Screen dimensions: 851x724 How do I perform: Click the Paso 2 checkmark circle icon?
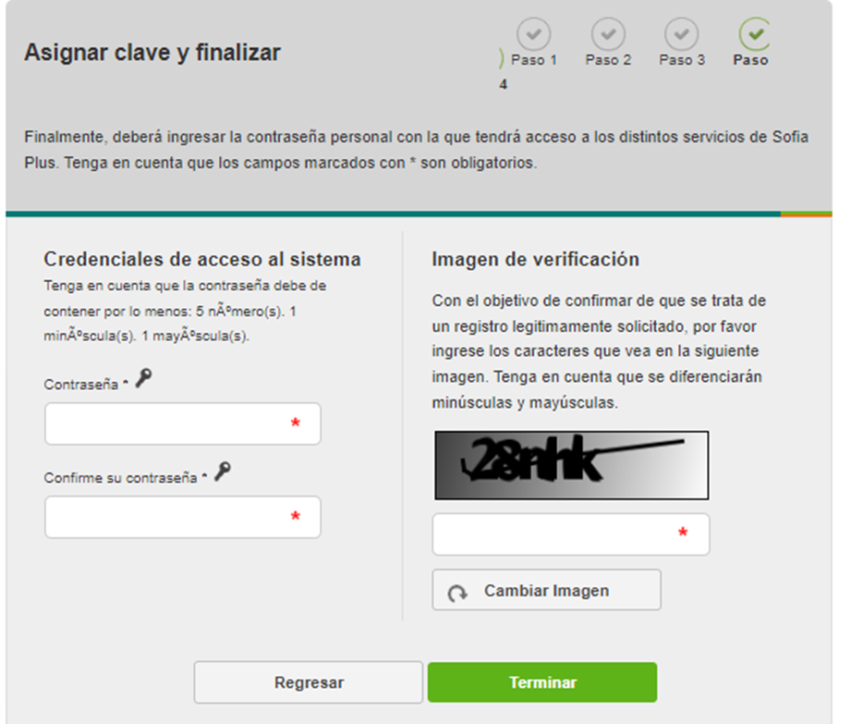(x=608, y=34)
